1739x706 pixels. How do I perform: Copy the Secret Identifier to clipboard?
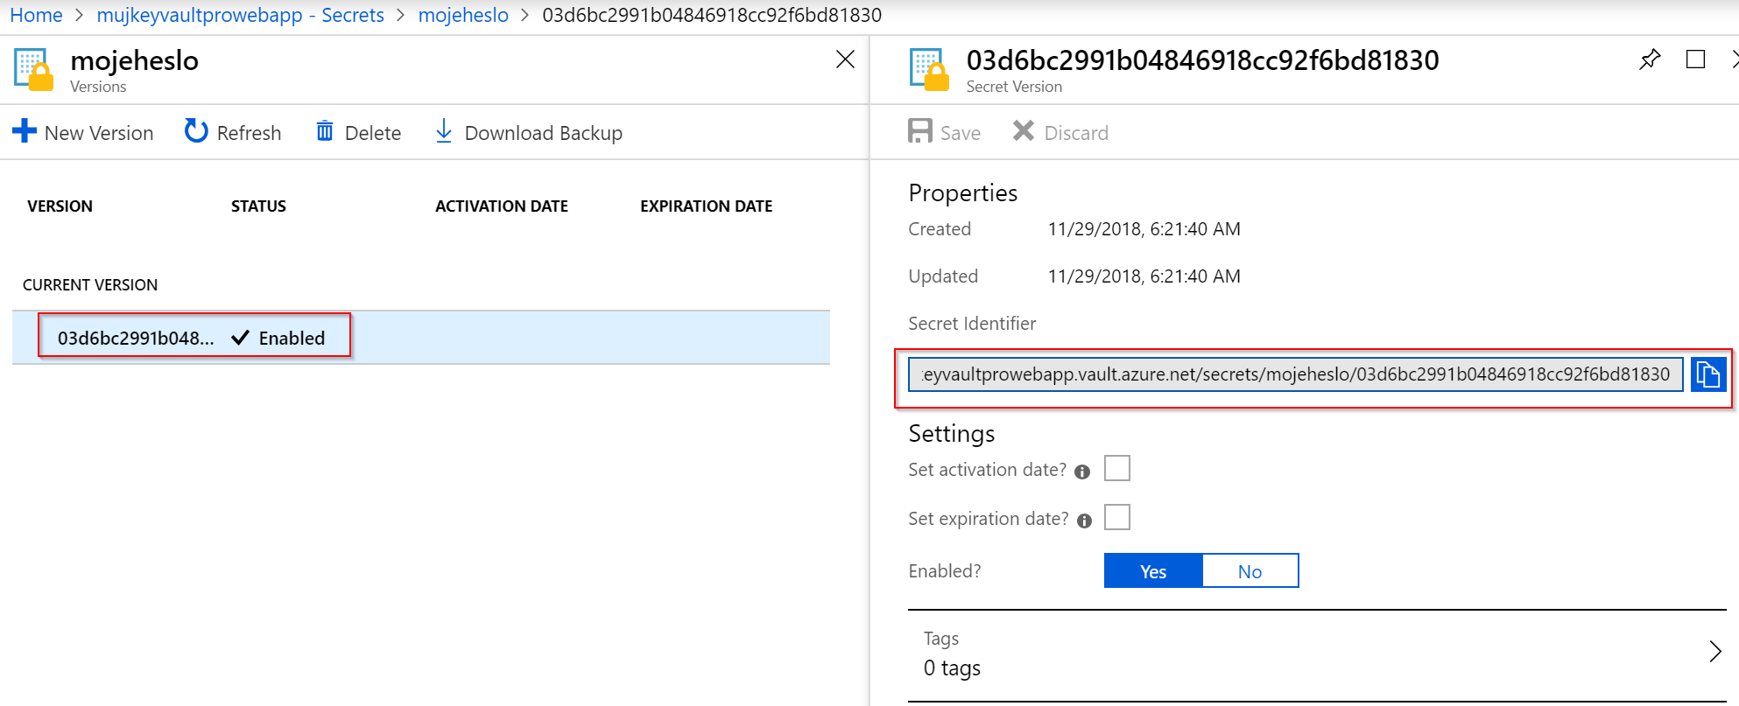tap(1707, 374)
